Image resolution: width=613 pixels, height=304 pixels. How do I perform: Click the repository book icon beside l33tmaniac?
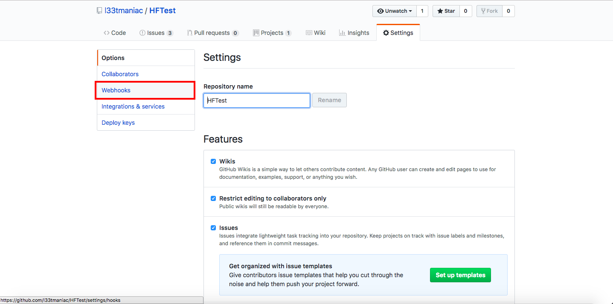point(99,11)
